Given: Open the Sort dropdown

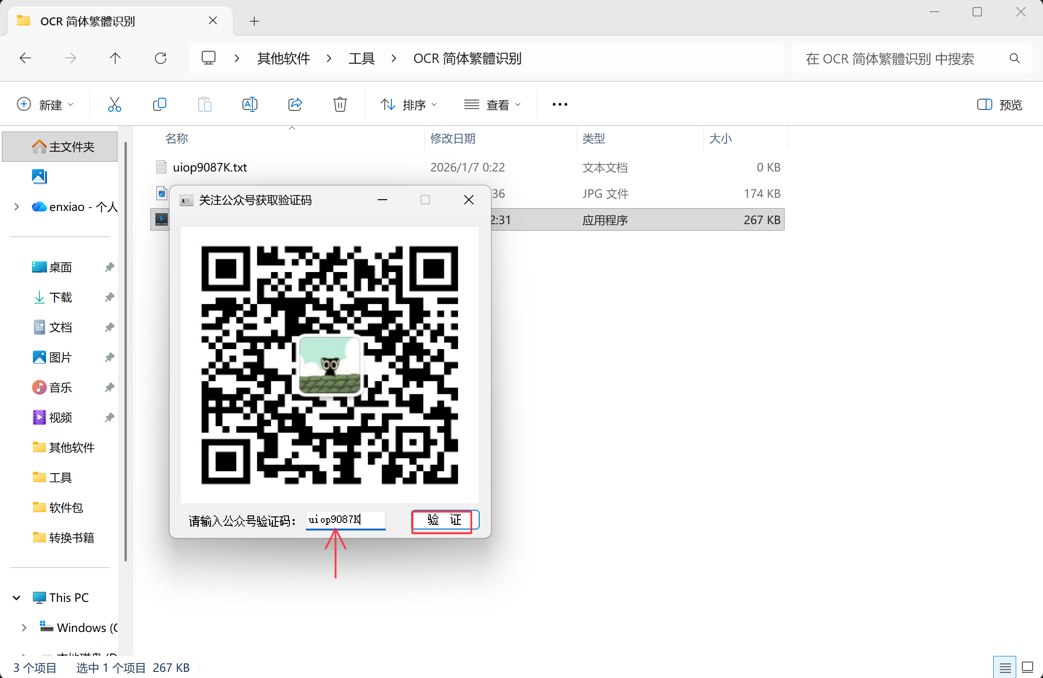Looking at the screenshot, I should [x=408, y=104].
